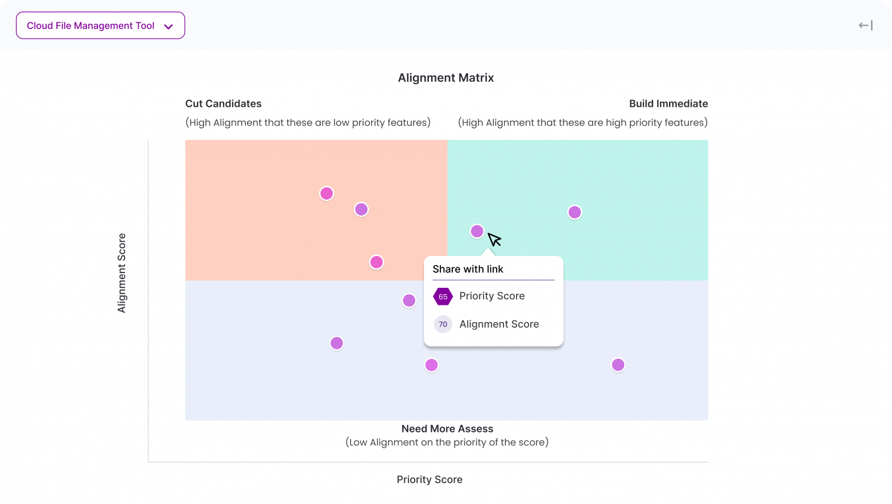Click the lavender circle badge showing 70
Screen dimensions: 892x504
pyautogui.click(x=443, y=324)
